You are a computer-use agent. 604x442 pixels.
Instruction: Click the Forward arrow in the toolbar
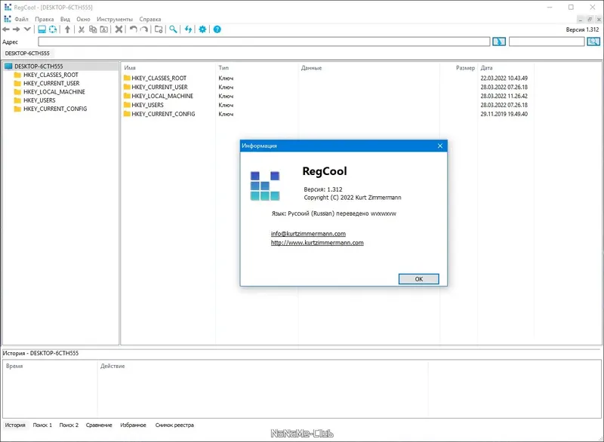click(16, 29)
